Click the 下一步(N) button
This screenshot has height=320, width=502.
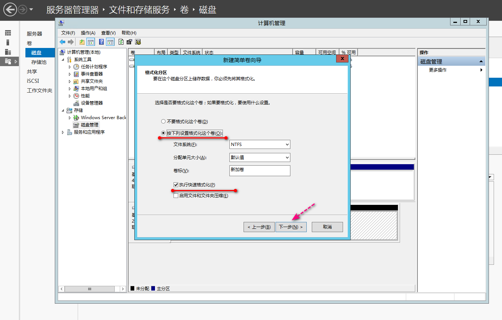tap(291, 227)
